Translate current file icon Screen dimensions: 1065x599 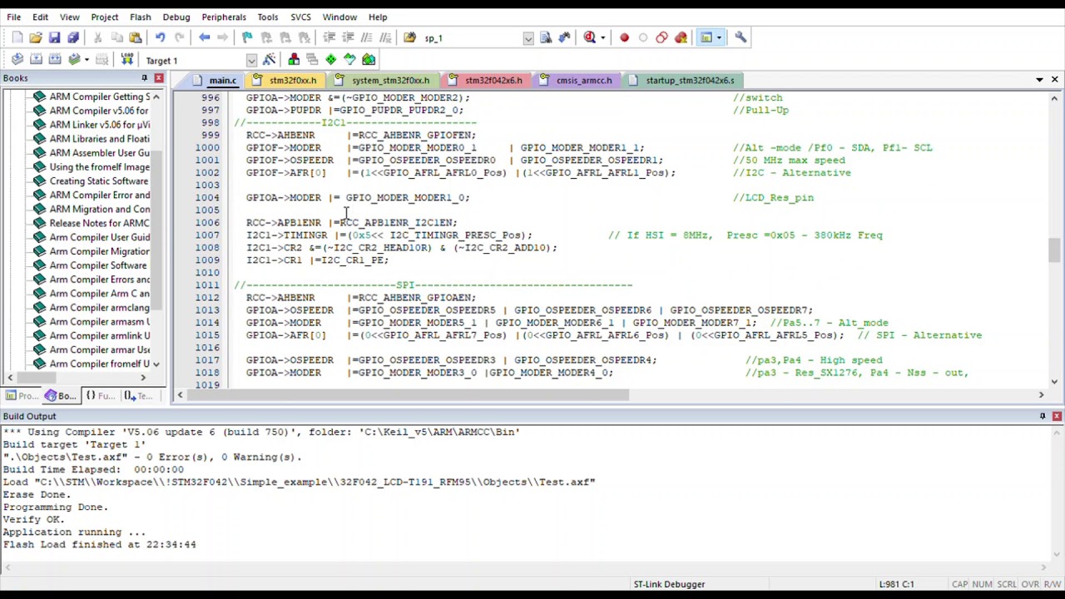(17, 60)
